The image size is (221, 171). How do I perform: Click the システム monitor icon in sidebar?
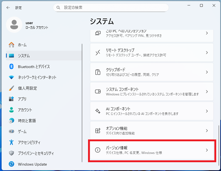pyautogui.click(x=11, y=56)
